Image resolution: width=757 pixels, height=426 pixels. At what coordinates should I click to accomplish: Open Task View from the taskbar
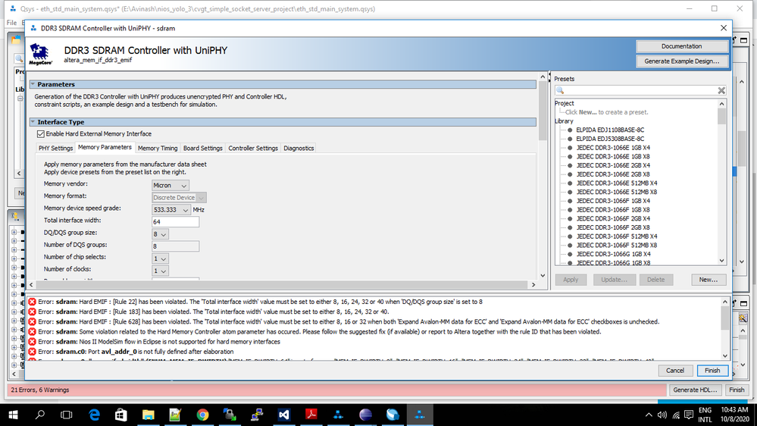[67, 415]
